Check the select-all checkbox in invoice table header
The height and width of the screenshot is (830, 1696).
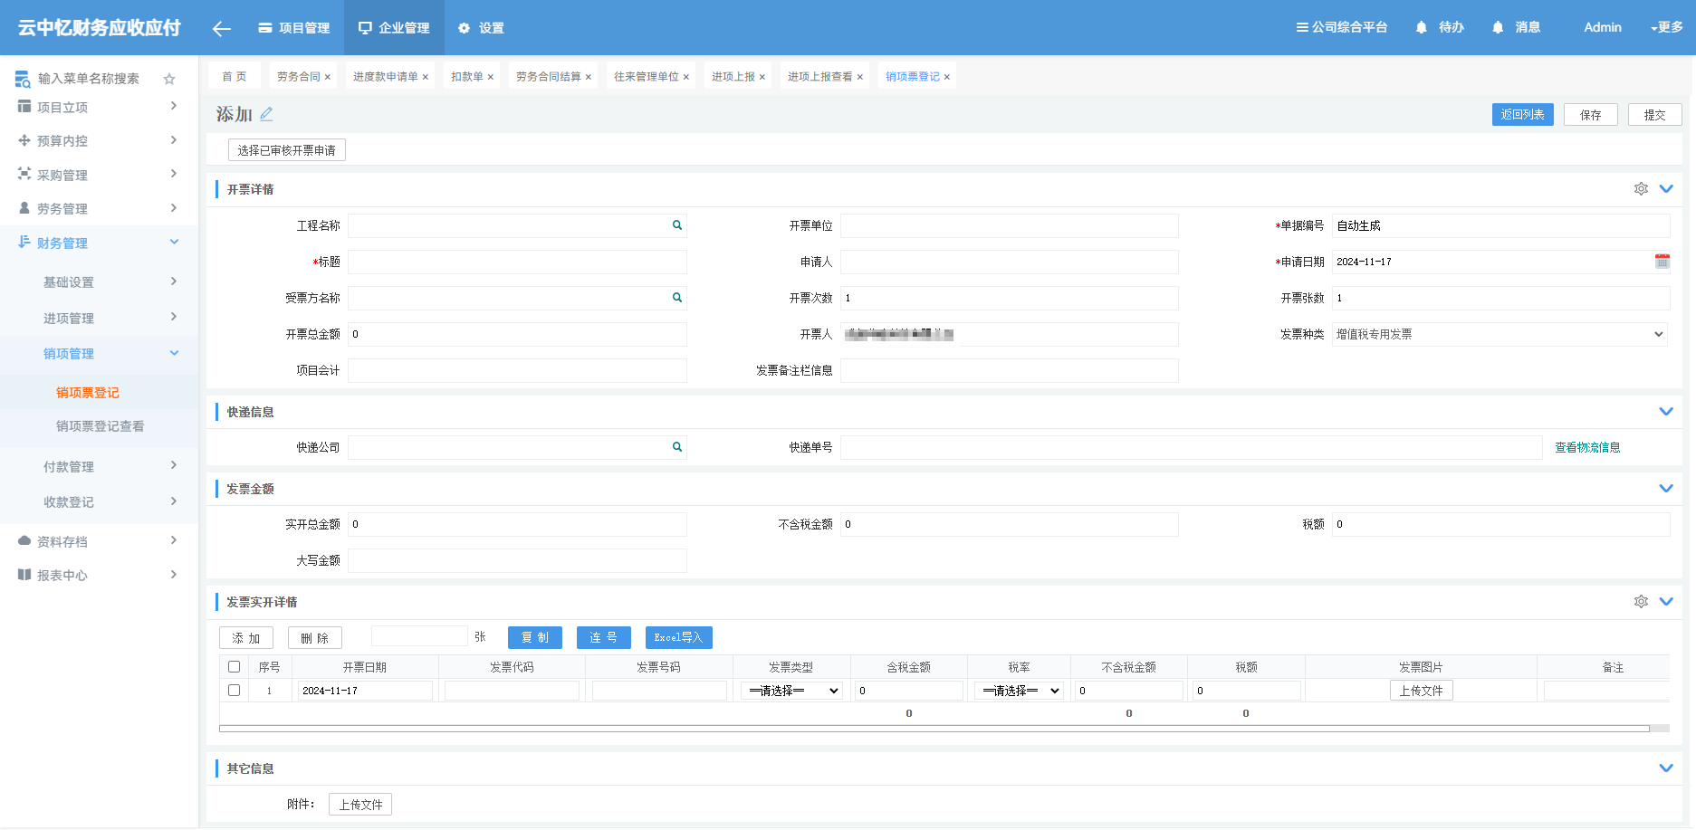234,667
